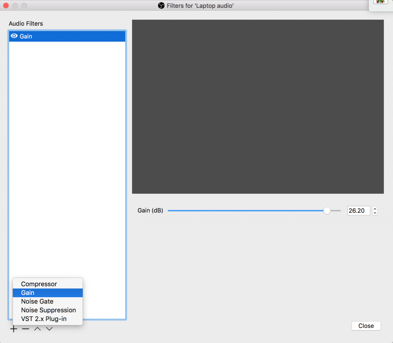The image size is (393, 343).
Task: Click the OBS logo in title bar
Action: click(x=161, y=5)
